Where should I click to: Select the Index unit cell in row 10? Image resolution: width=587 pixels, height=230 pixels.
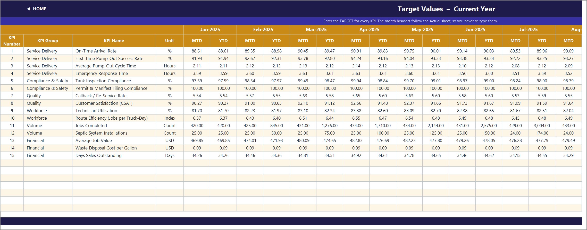[170, 118]
